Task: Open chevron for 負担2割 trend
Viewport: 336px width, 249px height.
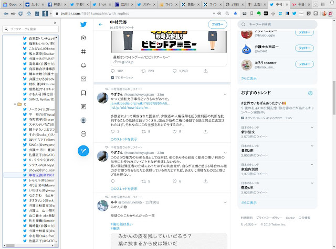Action: 312,146
